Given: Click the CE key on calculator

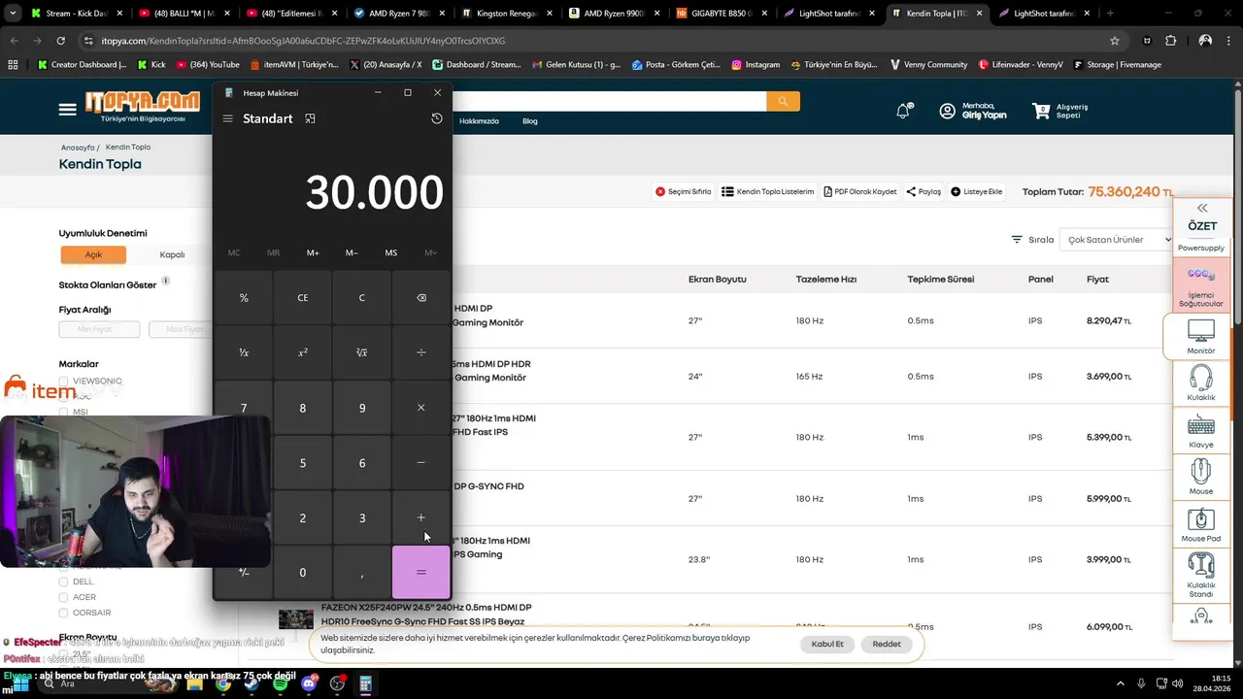Looking at the screenshot, I should tap(303, 298).
